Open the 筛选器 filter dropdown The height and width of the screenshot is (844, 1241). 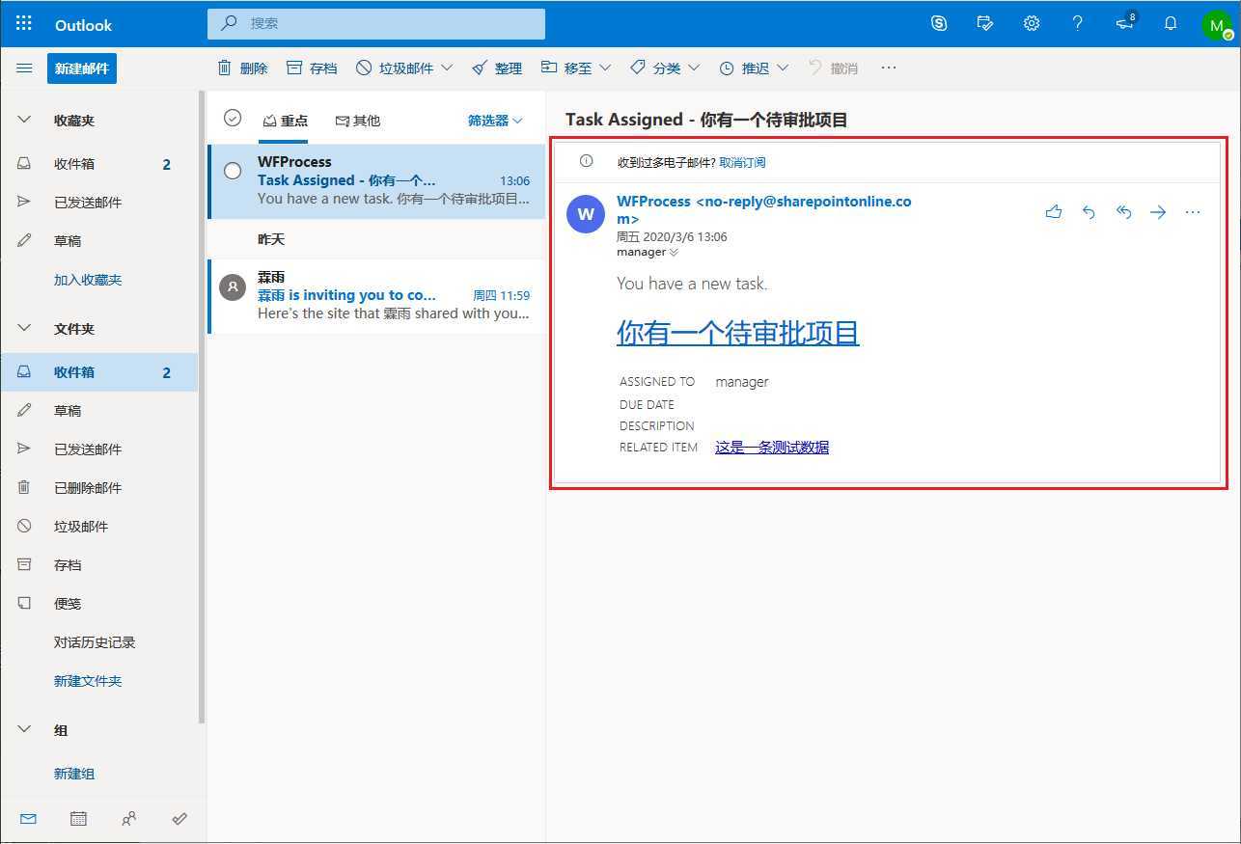[496, 121]
